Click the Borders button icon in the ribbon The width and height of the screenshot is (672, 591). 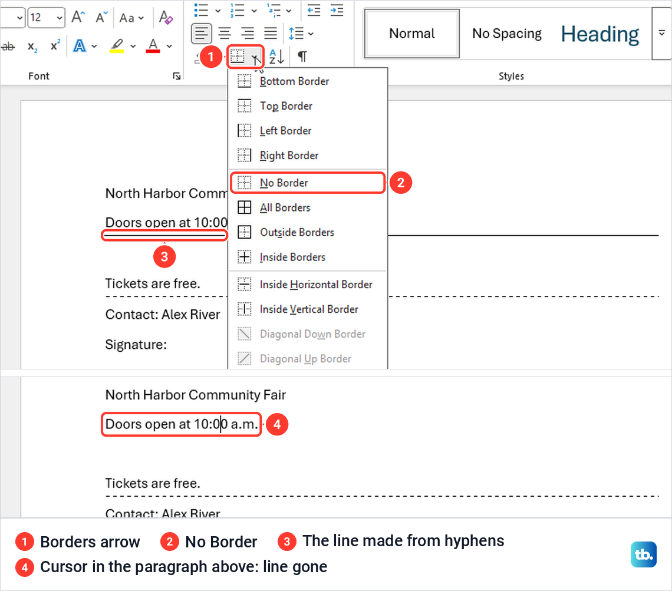pos(238,56)
